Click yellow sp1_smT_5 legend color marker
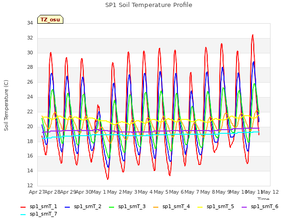This screenshot has height=223, width=298. 200,207
